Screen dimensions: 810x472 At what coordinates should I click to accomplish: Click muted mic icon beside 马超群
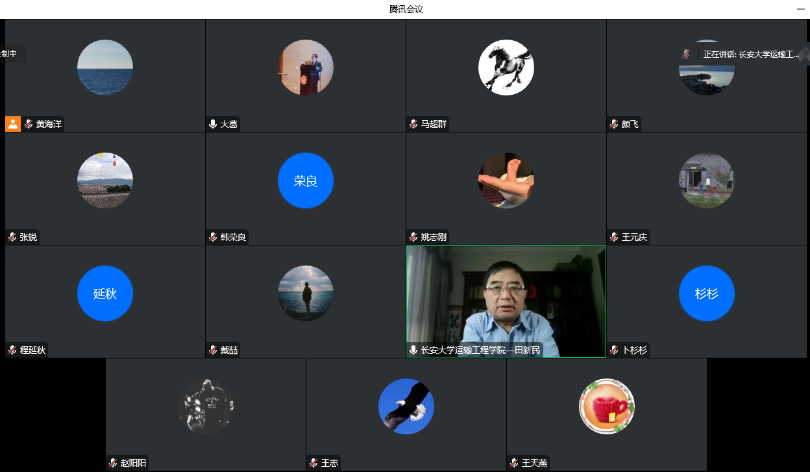point(413,124)
